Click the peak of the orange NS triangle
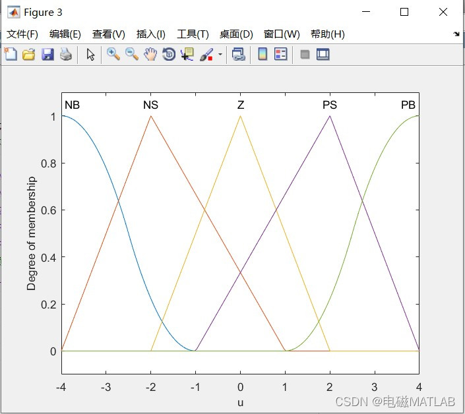 tap(150, 116)
